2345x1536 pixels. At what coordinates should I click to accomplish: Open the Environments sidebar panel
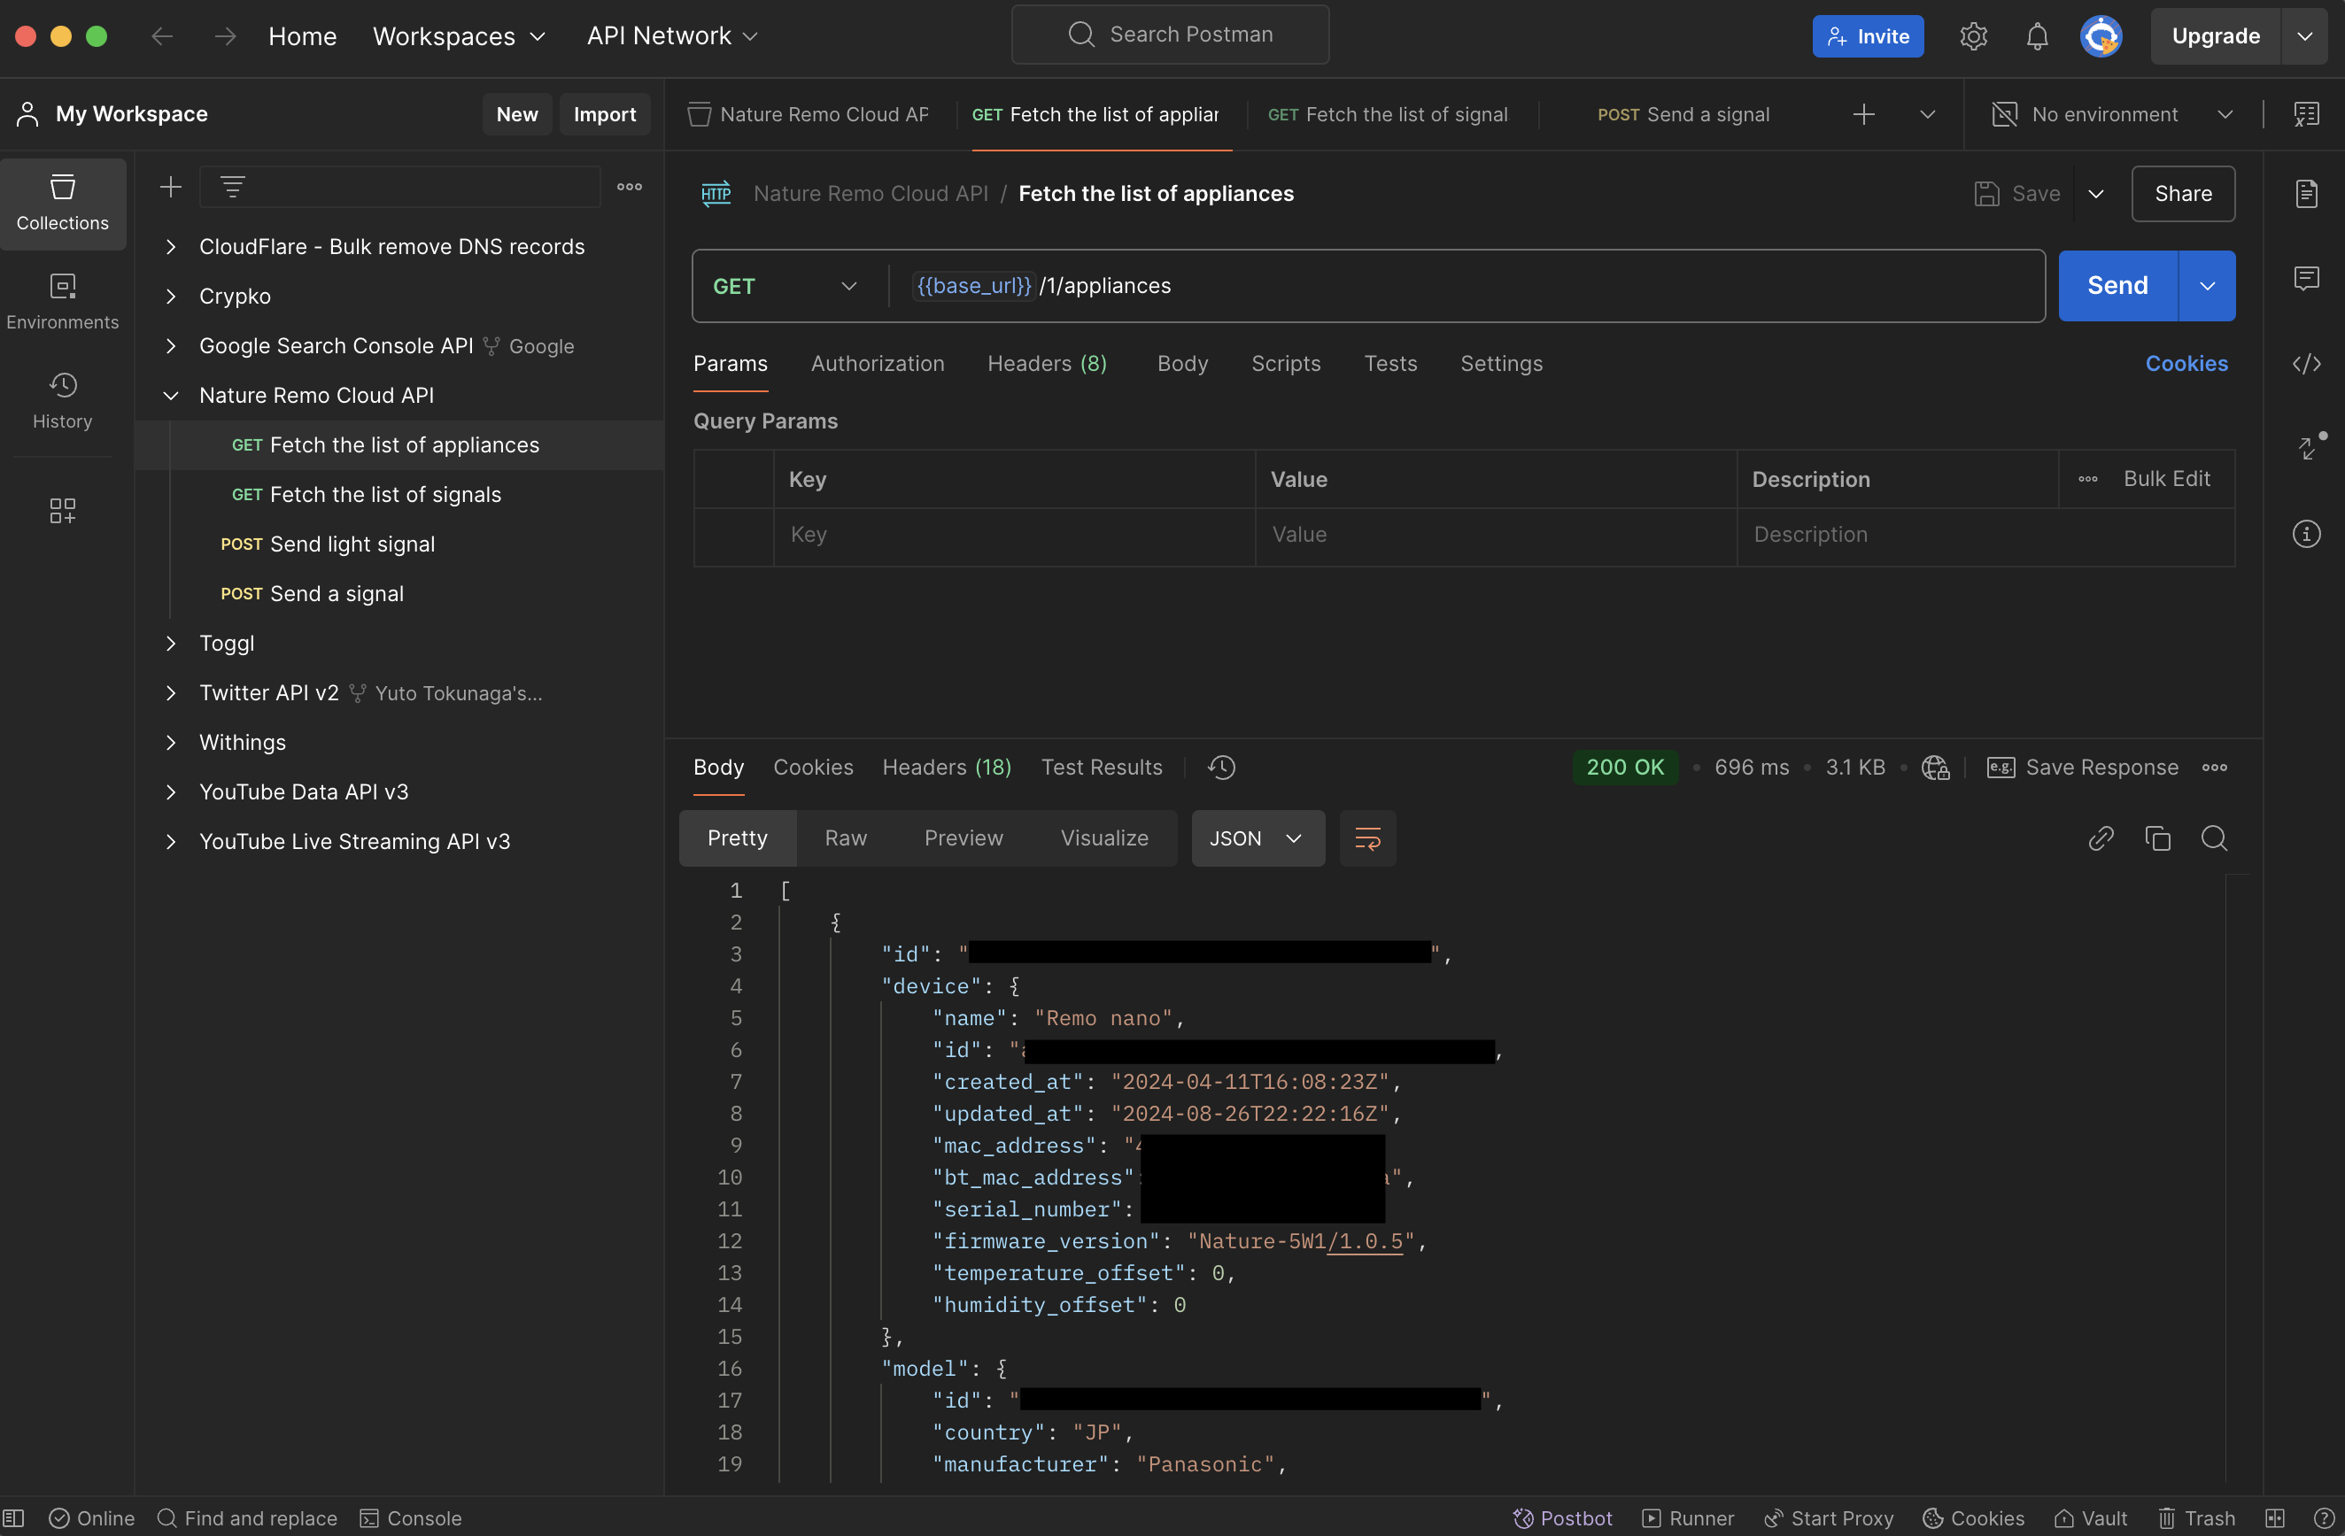point(62,302)
